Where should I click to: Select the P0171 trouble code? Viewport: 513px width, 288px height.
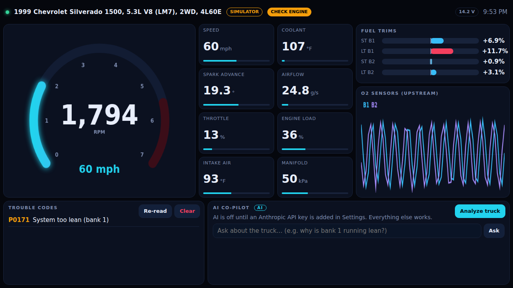point(19,220)
